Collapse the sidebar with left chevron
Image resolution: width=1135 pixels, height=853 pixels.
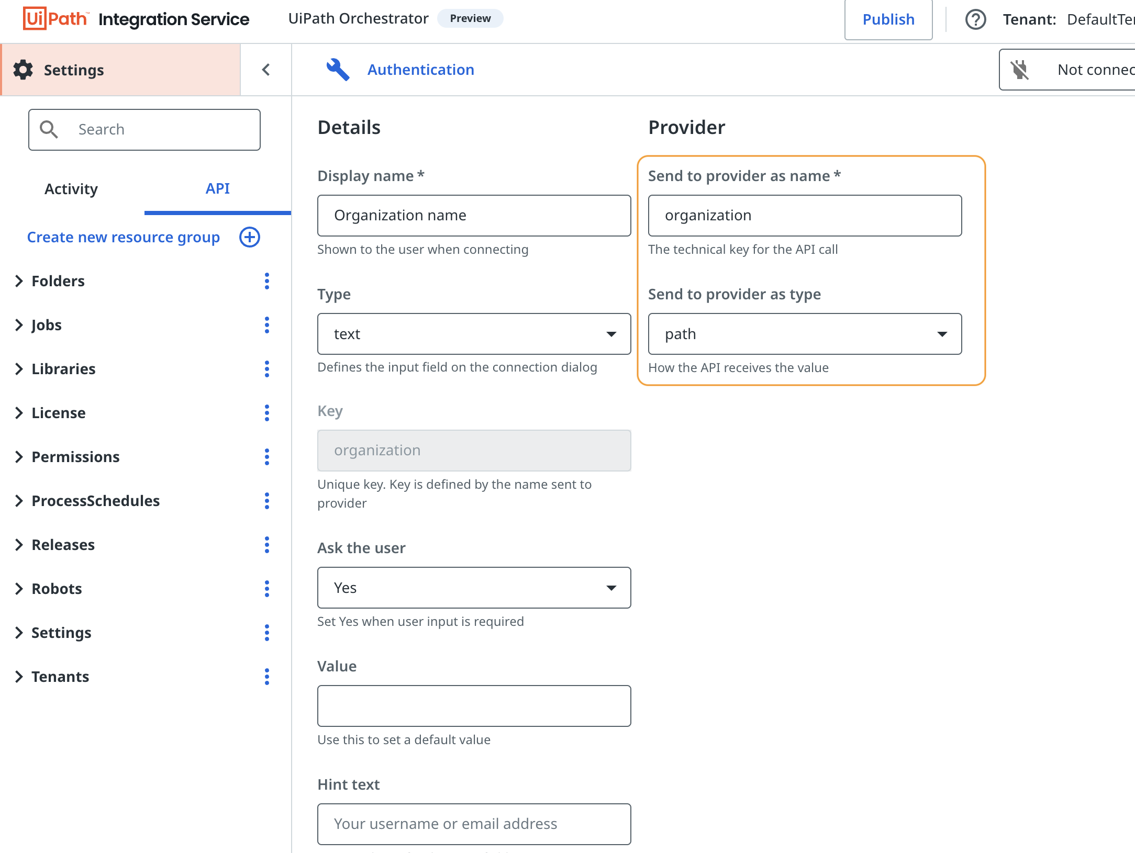click(266, 70)
